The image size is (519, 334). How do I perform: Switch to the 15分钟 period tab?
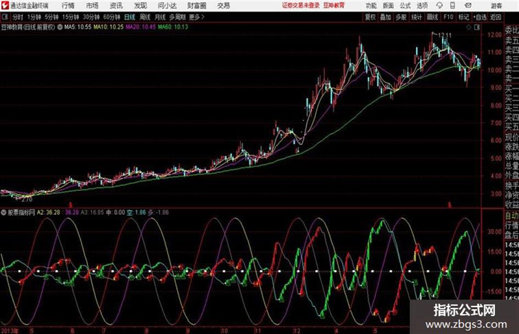click(x=70, y=17)
